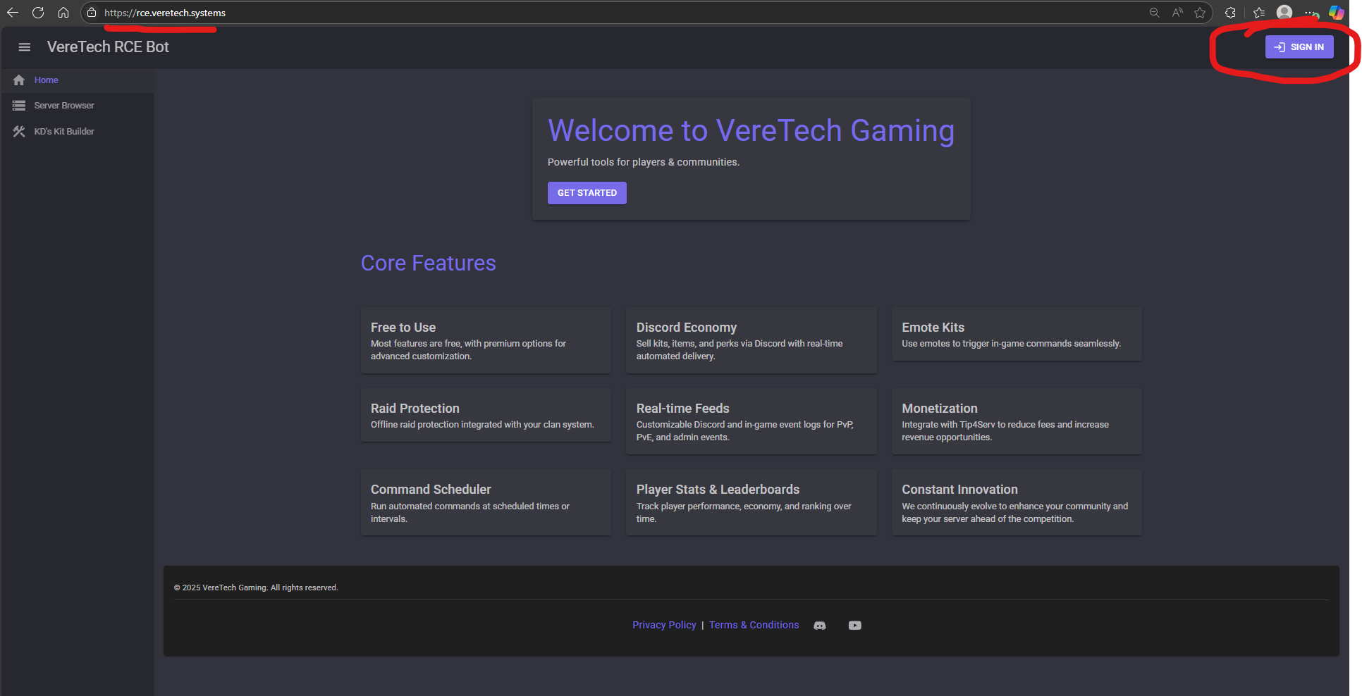1362x696 pixels.
Task: Select the Discord Economy feature card
Action: pyautogui.click(x=751, y=340)
